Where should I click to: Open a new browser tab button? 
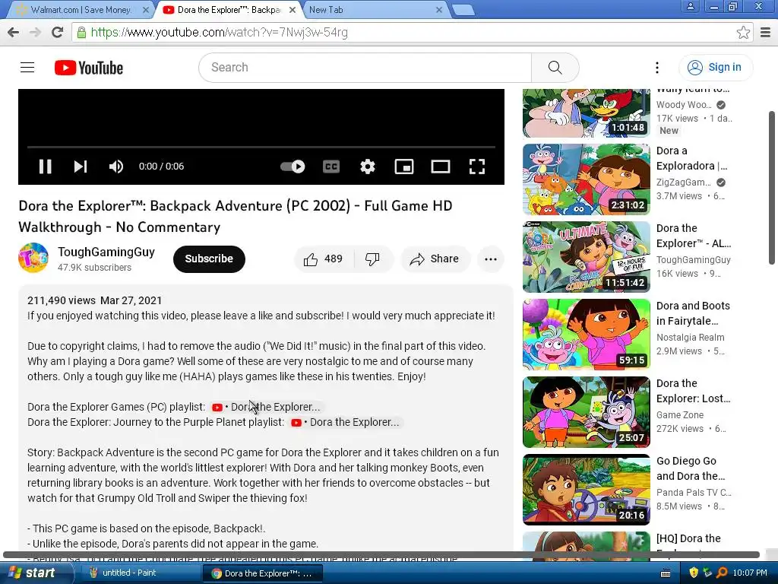pos(463,10)
